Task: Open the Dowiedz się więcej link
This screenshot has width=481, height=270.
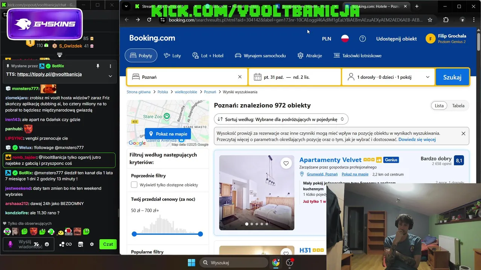Action: 417,139
